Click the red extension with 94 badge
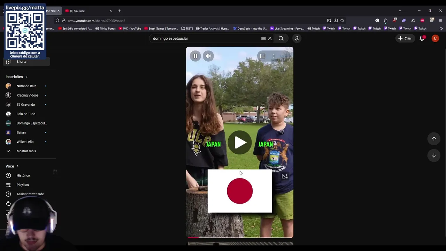The width and height of the screenshot is (446, 251). pos(395,20)
